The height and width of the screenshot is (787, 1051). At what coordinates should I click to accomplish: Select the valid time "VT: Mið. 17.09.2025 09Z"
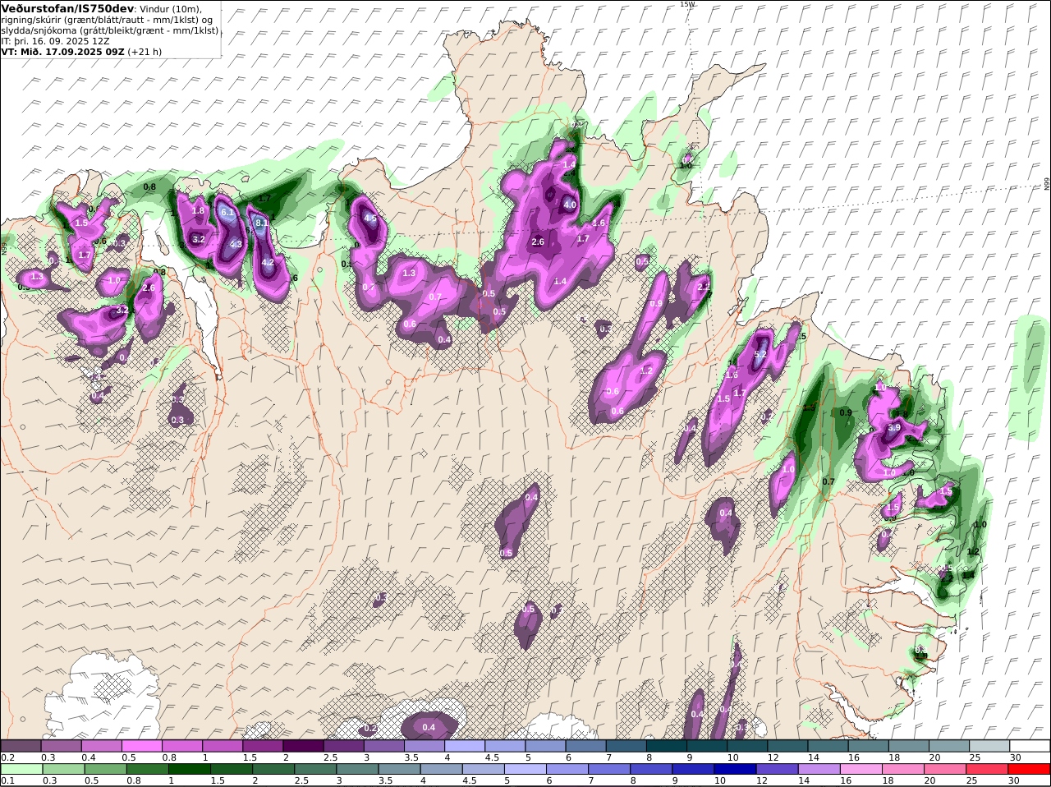click(x=62, y=51)
